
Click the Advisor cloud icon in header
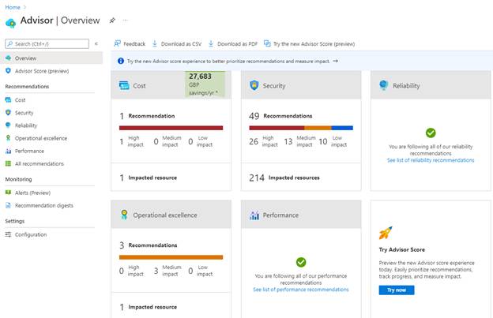point(11,23)
